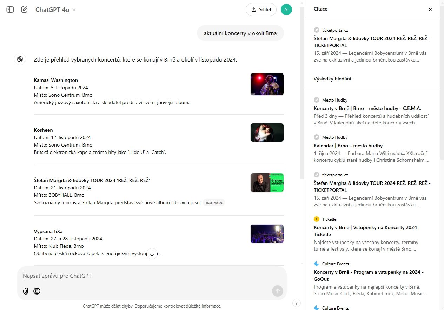Open the Kalendář | Brno citation from Mesto Hudby
Image resolution: width=444 pixels, height=310 pixels.
click(347, 146)
